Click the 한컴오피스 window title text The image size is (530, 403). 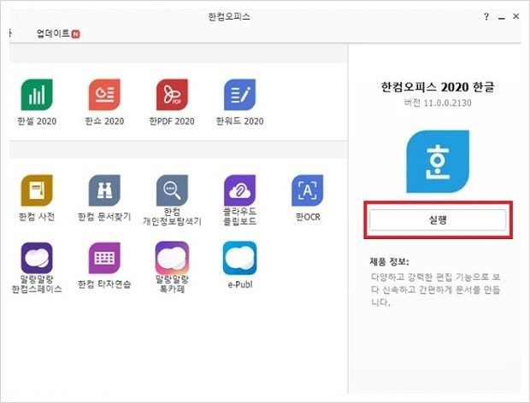[229, 16]
